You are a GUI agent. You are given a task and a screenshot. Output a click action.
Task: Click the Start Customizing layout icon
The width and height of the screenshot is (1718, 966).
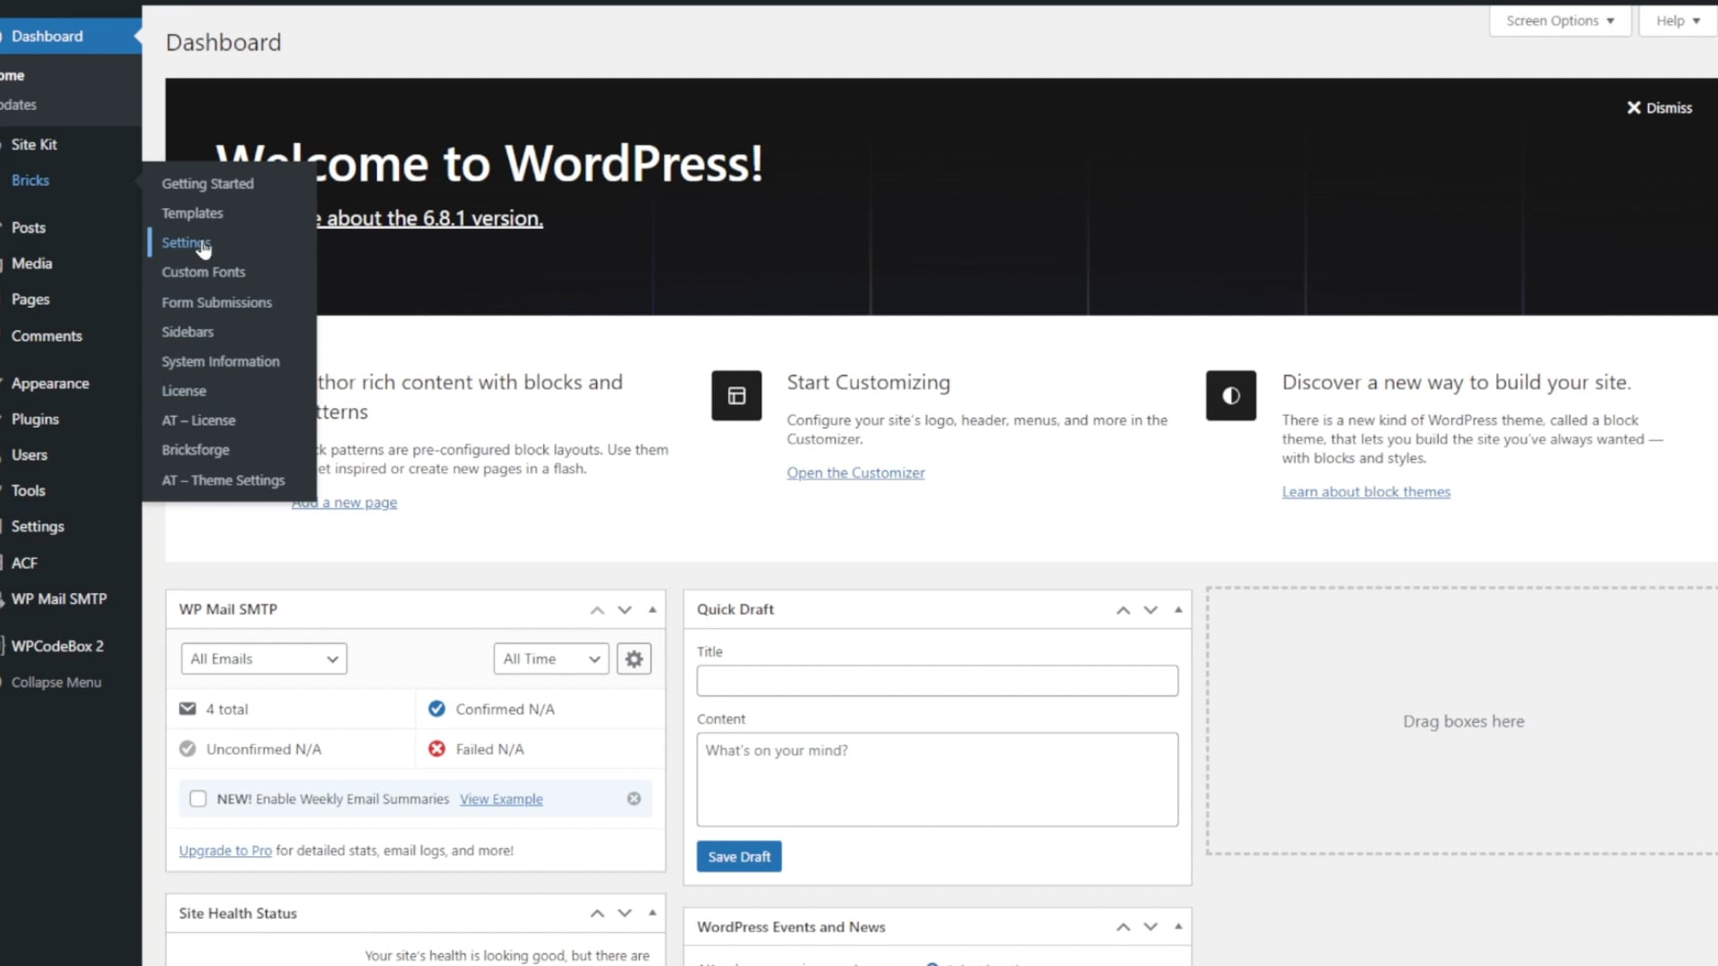(x=736, y=395)
